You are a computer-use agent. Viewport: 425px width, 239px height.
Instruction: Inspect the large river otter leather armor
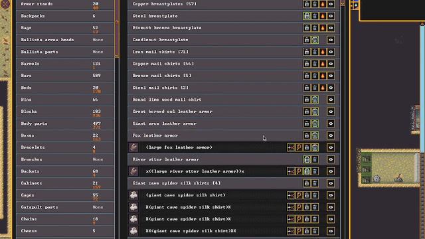pos(299,171)
